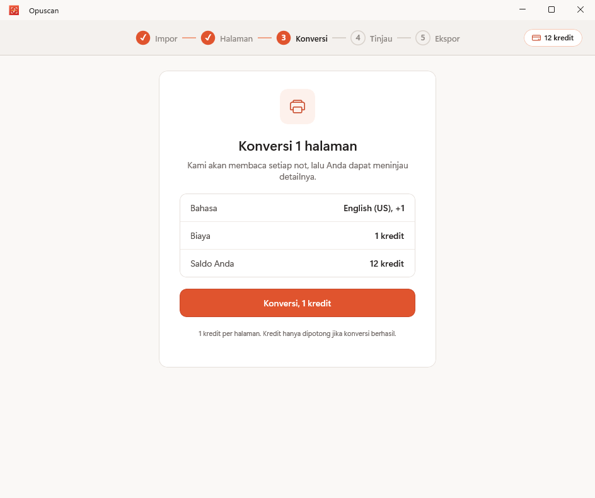The height and width of the screenshot is (498, 595).
Task: Click the step 4 Tinjau circle
Action: click(x=358, y=38)
